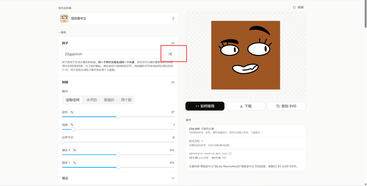
Task: Click the seed input field 22gypvcm
Action: (x=113, y=54)
